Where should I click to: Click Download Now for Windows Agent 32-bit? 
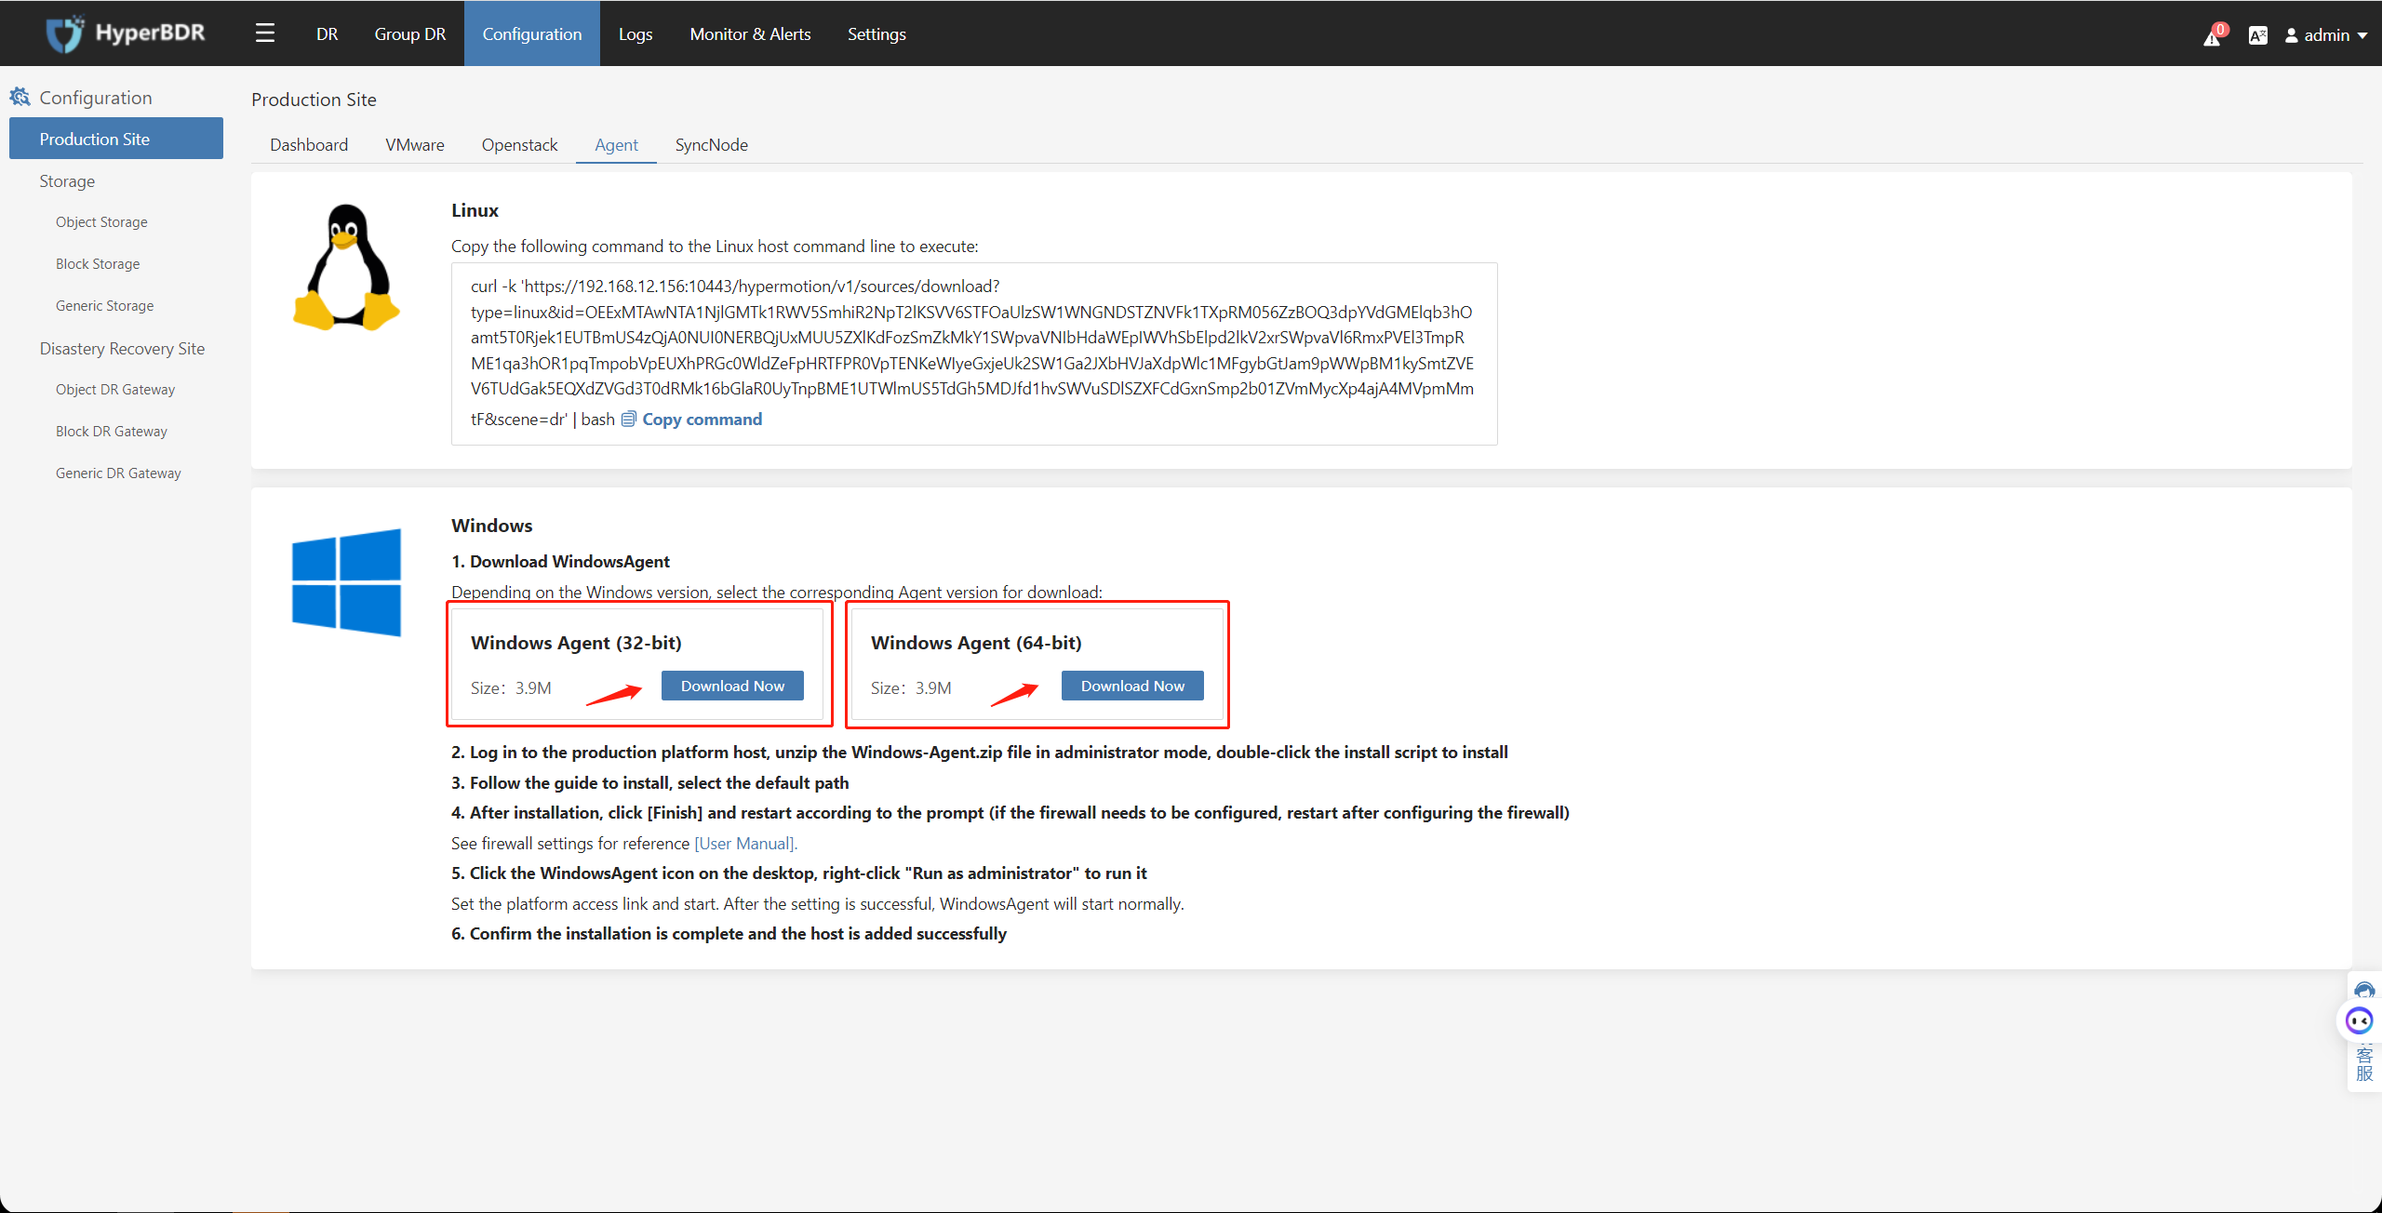pos(733,686)
